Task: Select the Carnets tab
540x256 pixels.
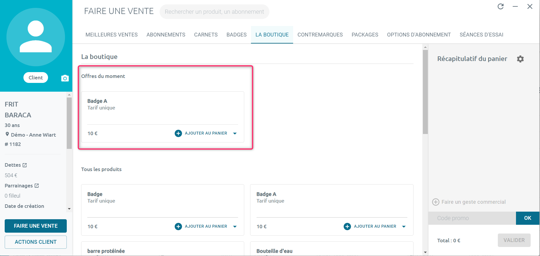Action: coord(206,35)
